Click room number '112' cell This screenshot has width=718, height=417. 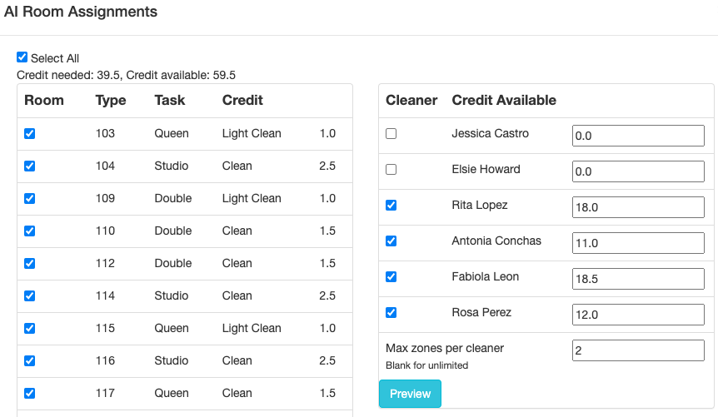point(105,264)
